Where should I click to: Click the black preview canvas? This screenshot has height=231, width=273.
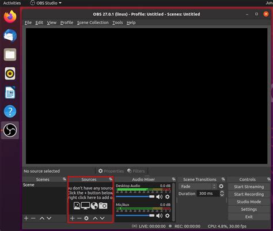click(146, 96)
